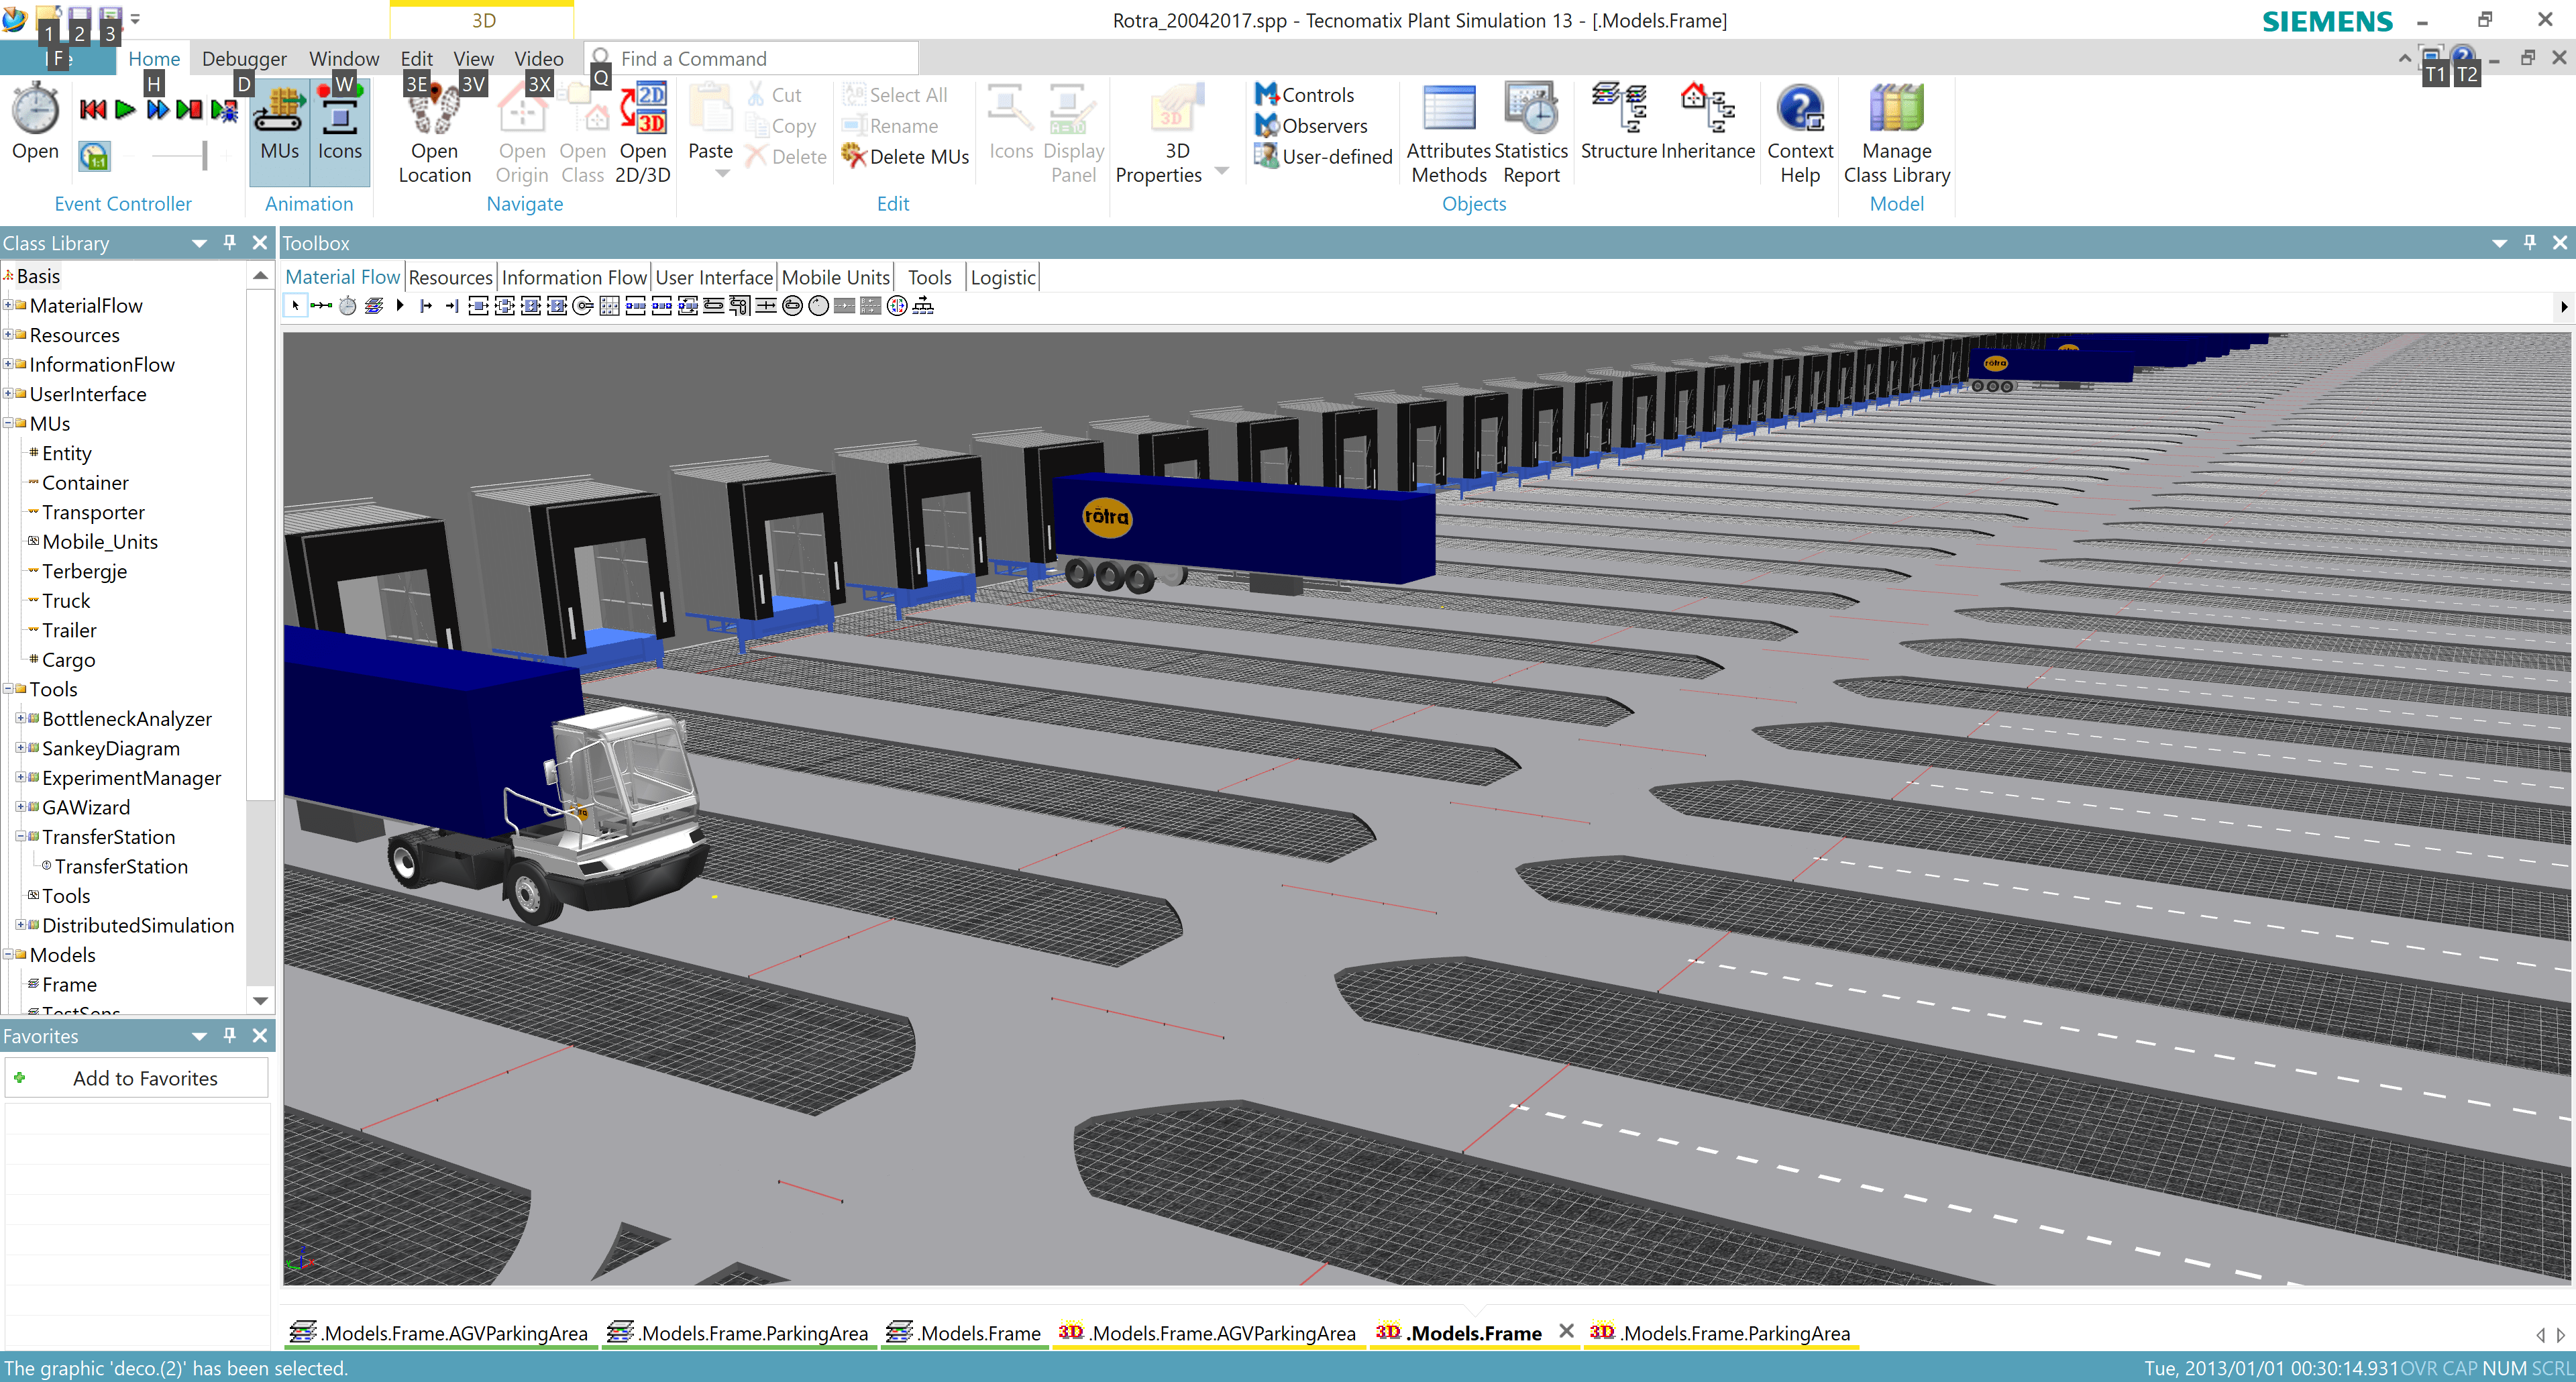
Task: Collapse the MUs folder in Class Library
Action: [x=8, y=424]
